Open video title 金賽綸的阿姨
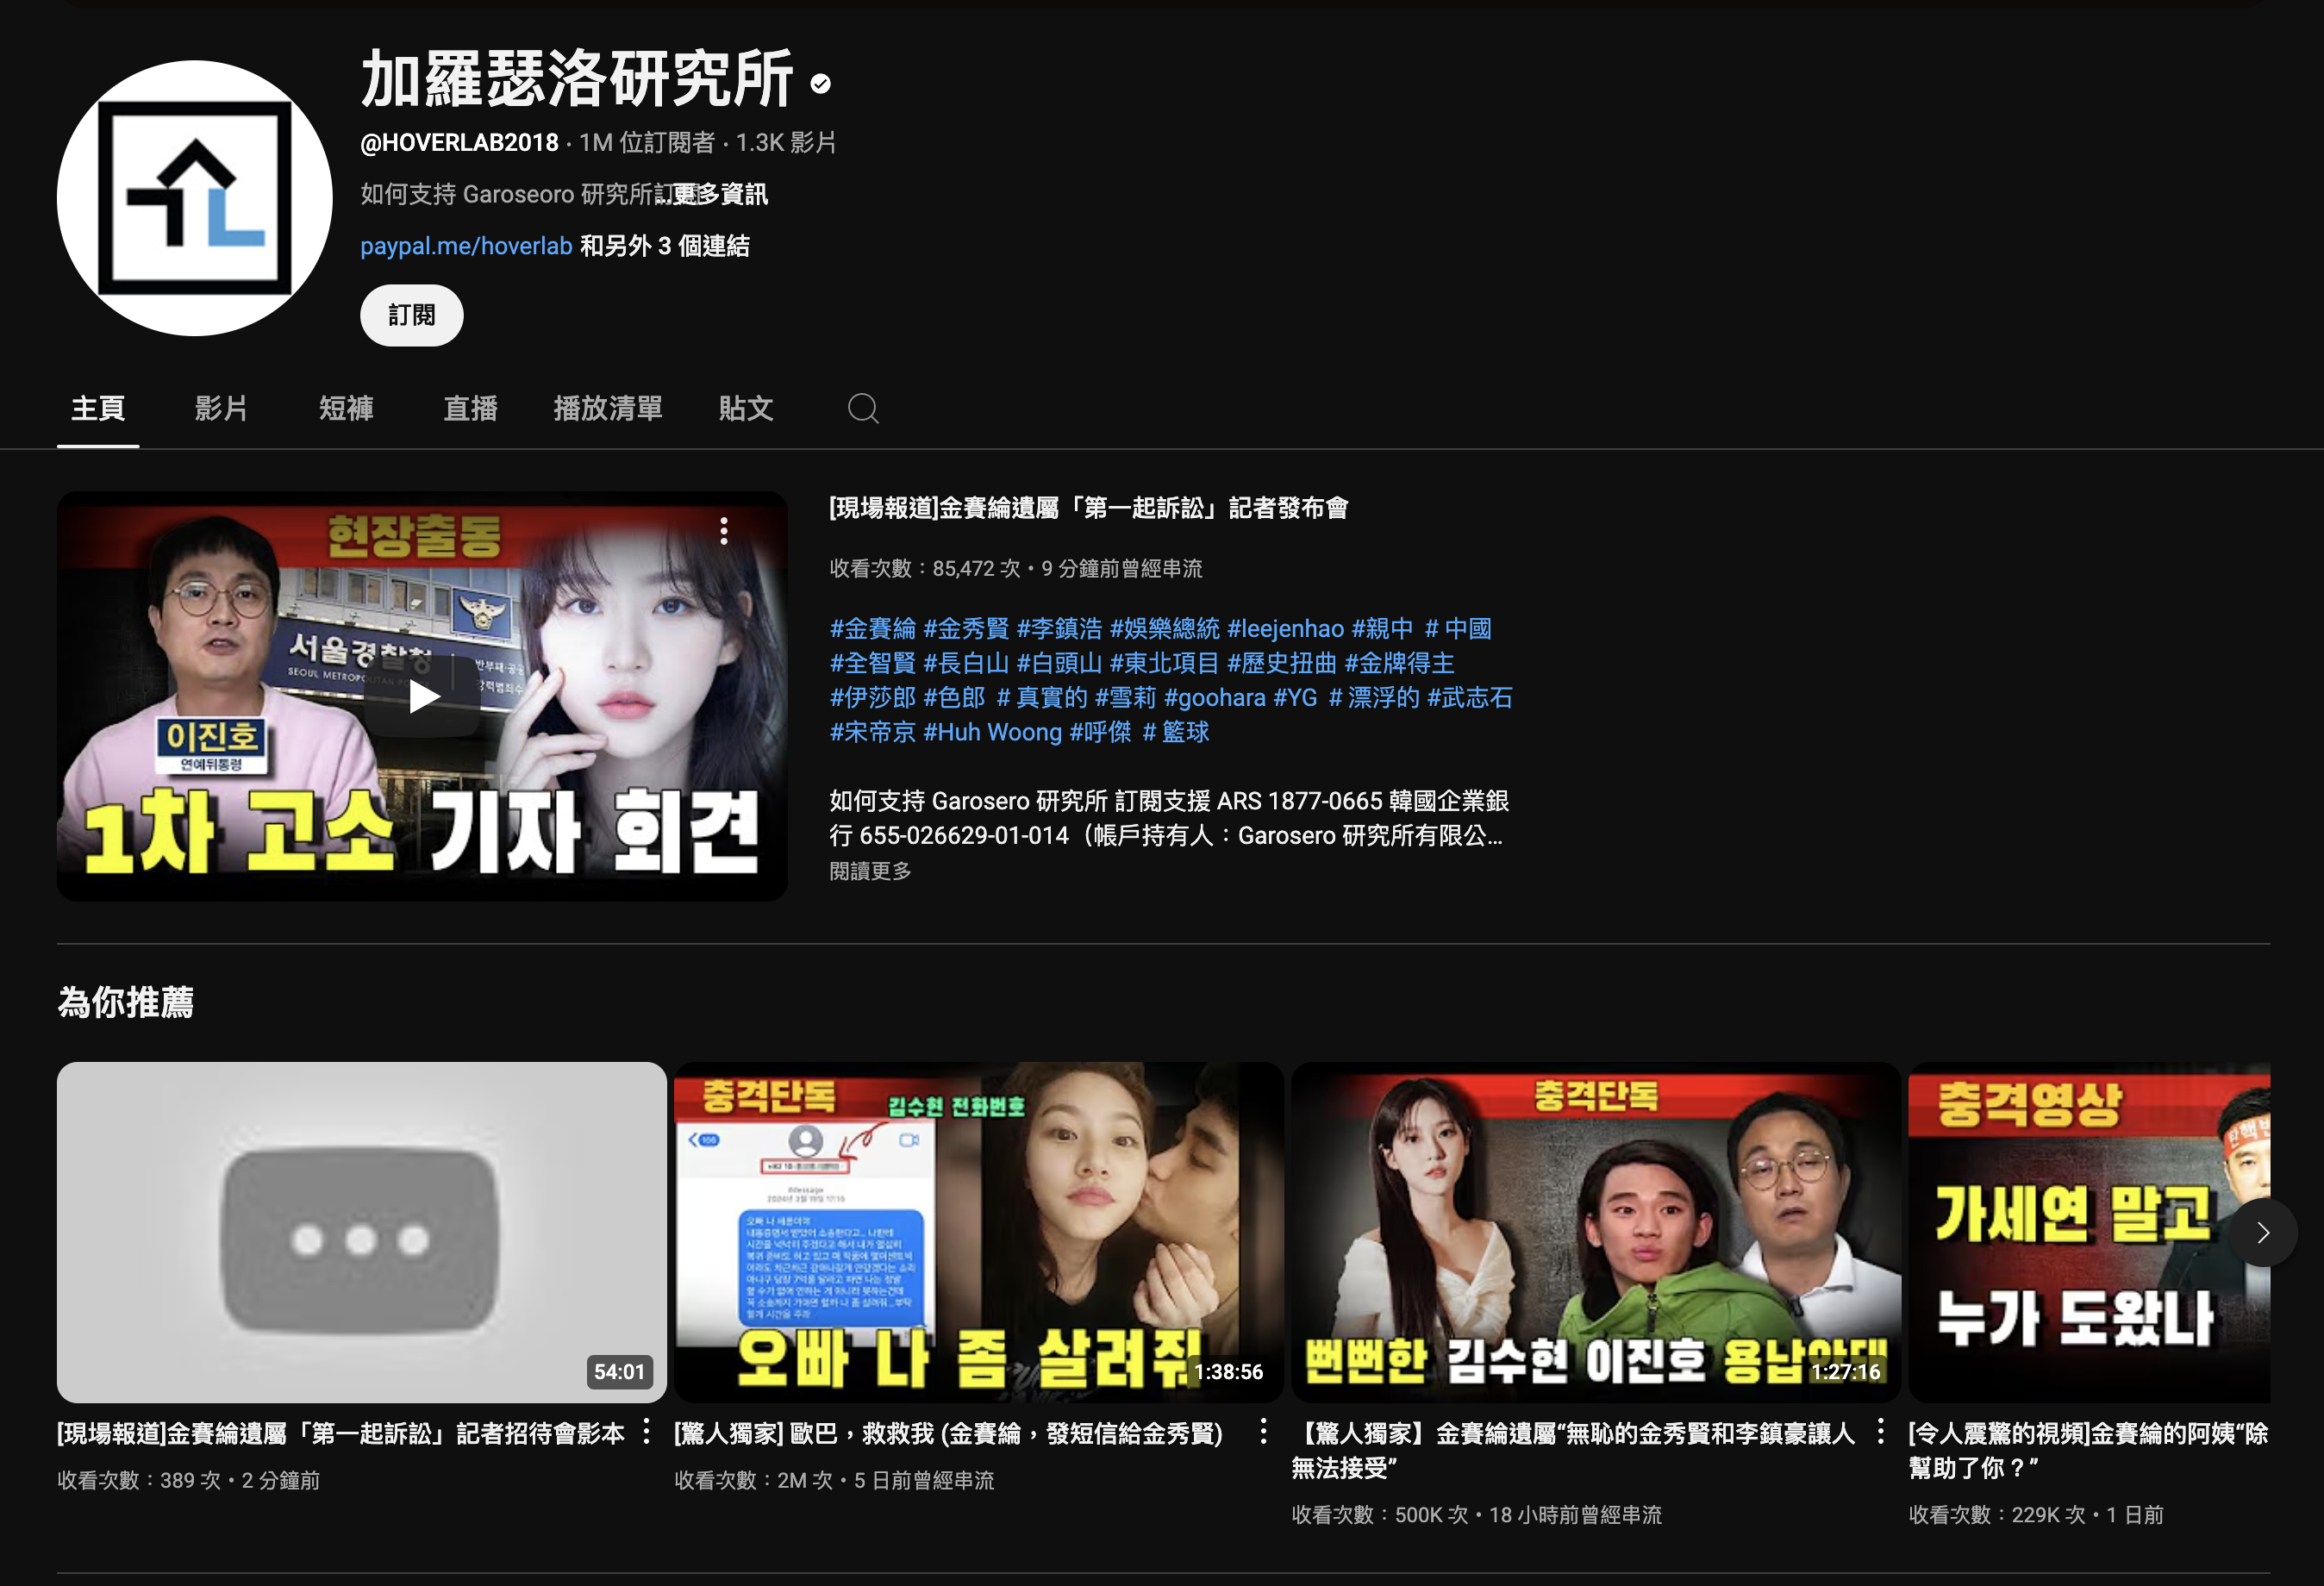 (x=2088, y=1450)
